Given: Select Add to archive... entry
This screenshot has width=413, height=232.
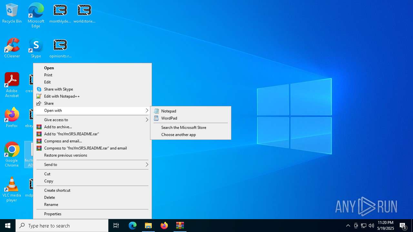Looking at the screenshot, I should [x=92, y=127].
